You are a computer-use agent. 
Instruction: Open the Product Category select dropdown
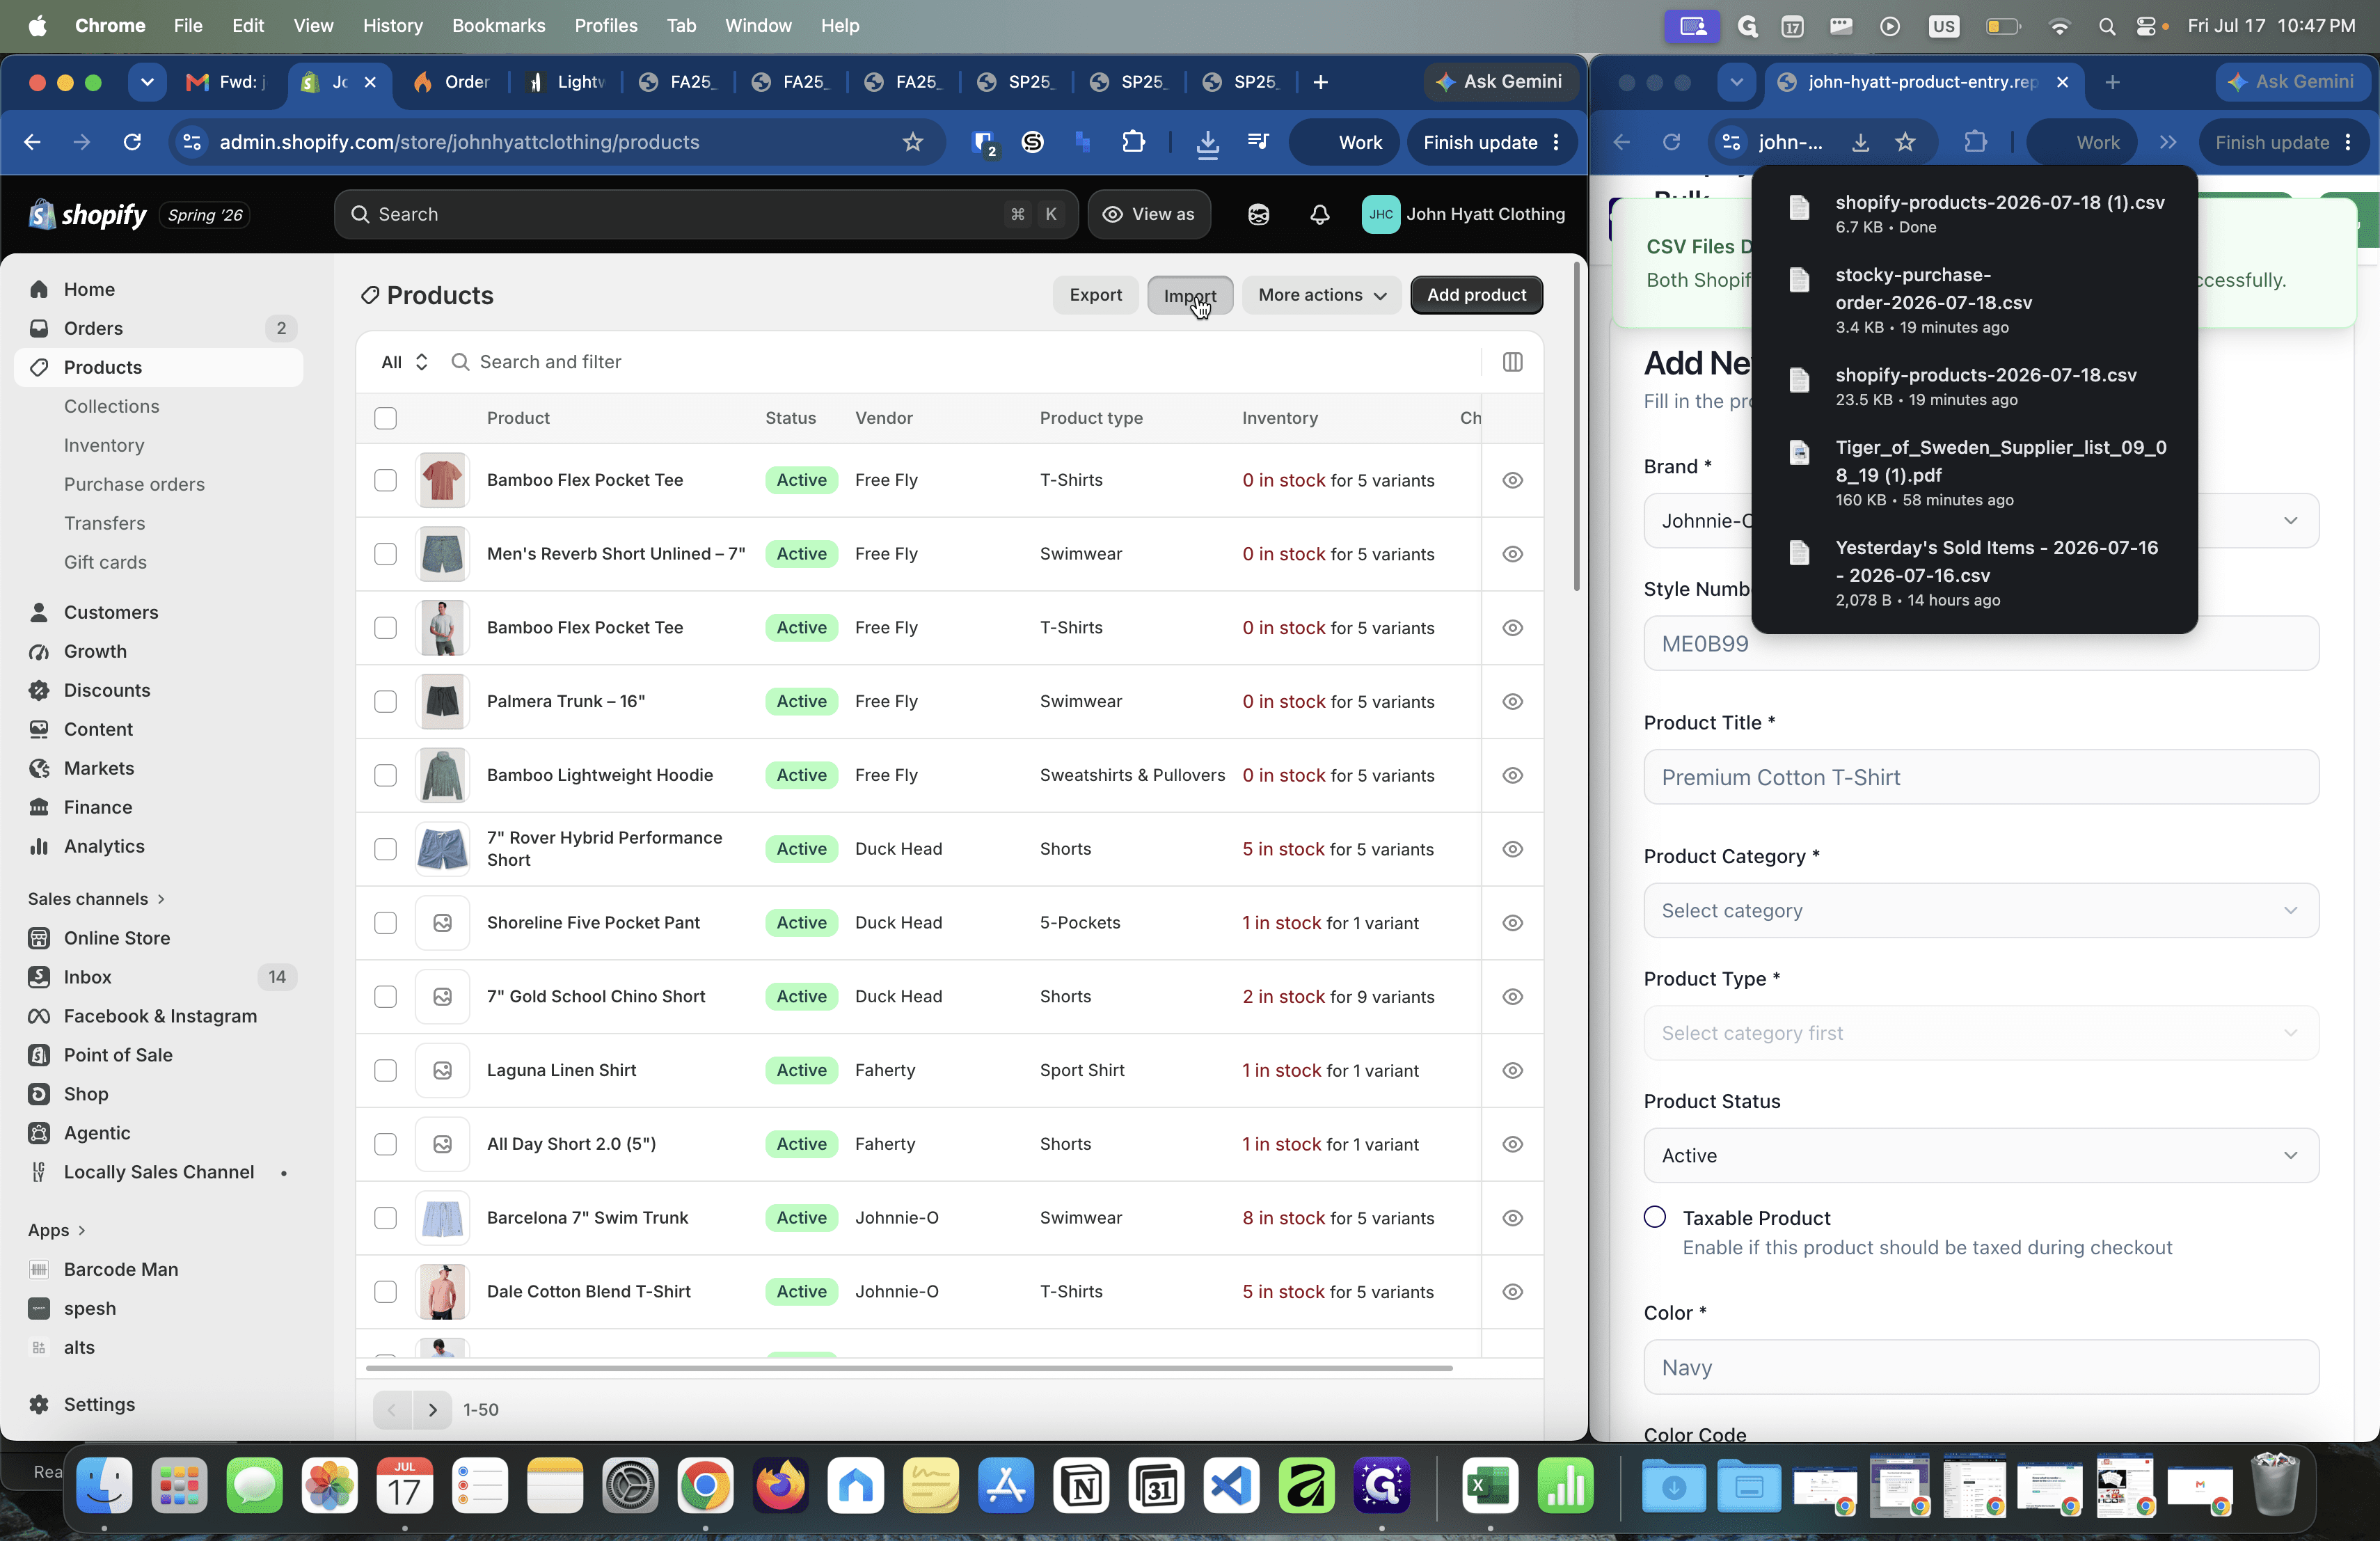click(x=1980, y=911)
